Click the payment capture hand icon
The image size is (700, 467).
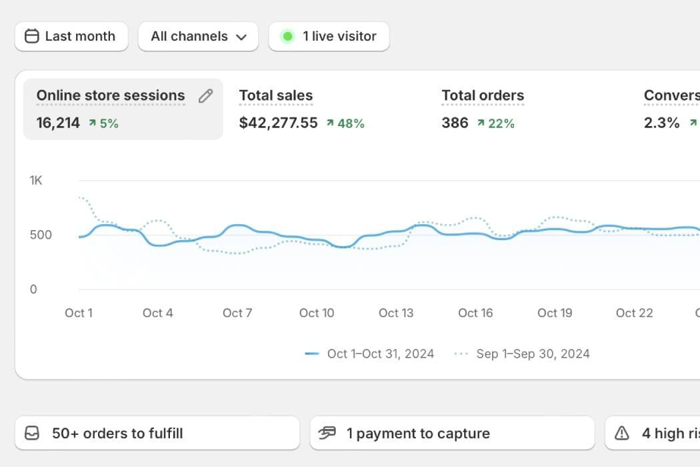tap(327, 434)
